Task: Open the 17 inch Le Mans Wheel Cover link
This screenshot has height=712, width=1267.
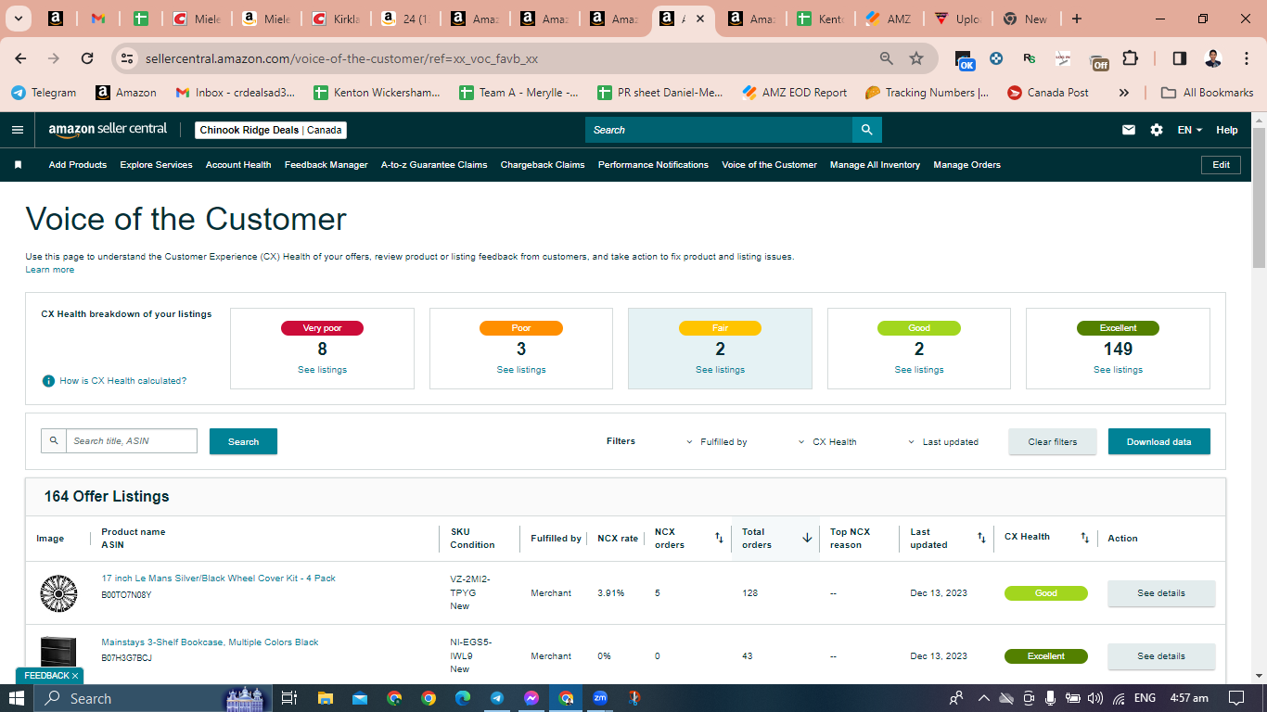Action: pos(219,578)
